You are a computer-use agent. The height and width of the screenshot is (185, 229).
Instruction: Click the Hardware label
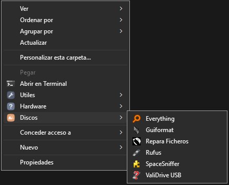click(33, 106)
